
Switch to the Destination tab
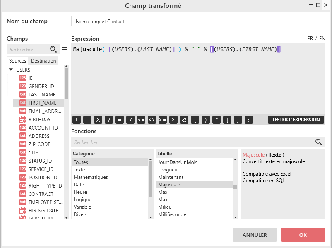tap(43, 61)
